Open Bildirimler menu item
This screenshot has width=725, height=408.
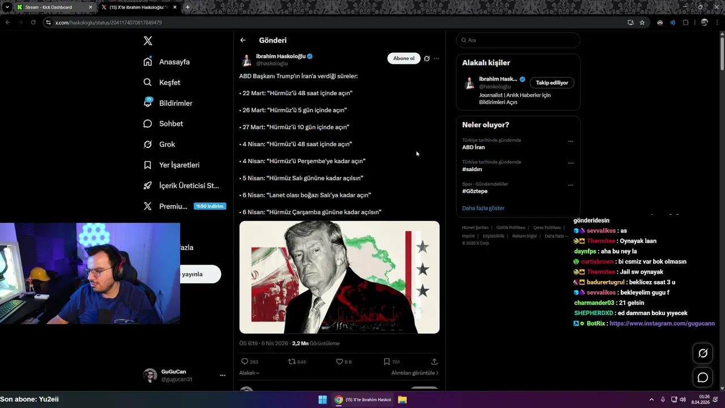pos(176,103)
